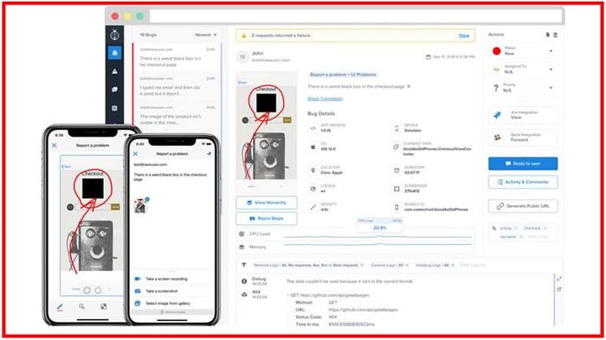Click the CPU Load graph line
606x340 pixels.
click(x=377, y=236)
